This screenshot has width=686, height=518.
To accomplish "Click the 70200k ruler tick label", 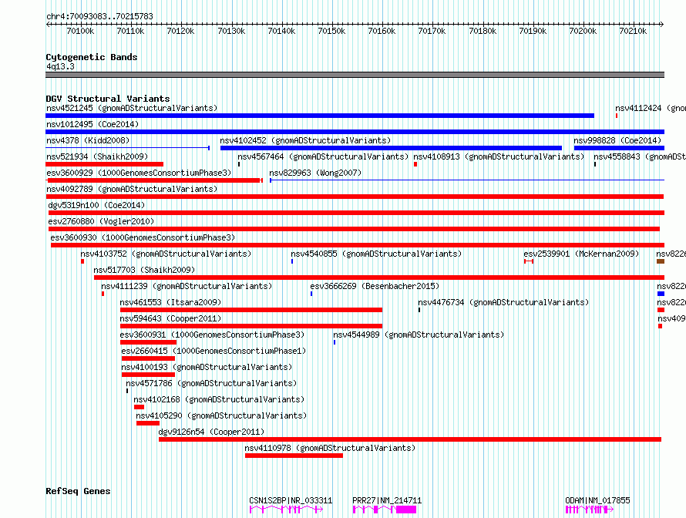I will [583, 31].
